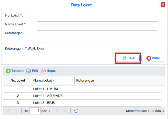The width and height of the screenshot is (168, 119).
Task: Go to previous page icon
Action: pos(16,111)
